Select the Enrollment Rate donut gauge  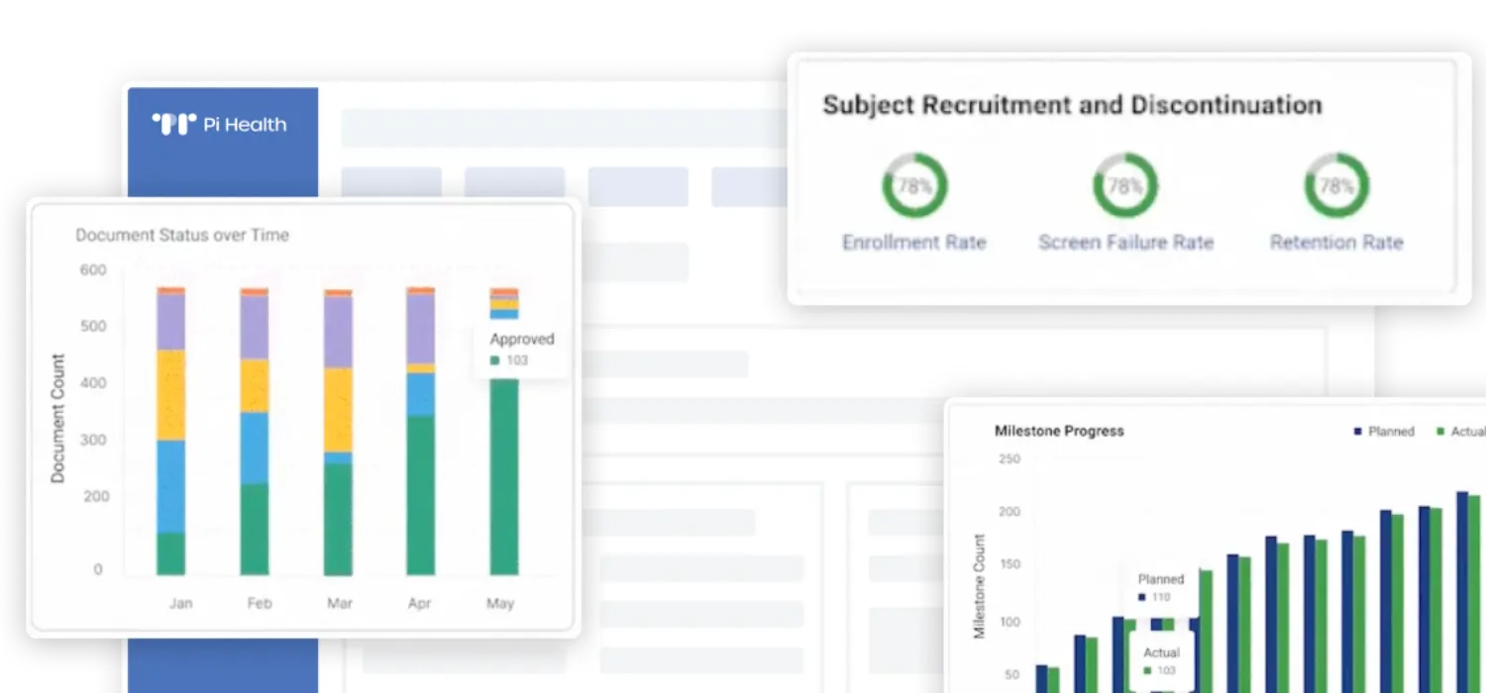tap(914, 185)
